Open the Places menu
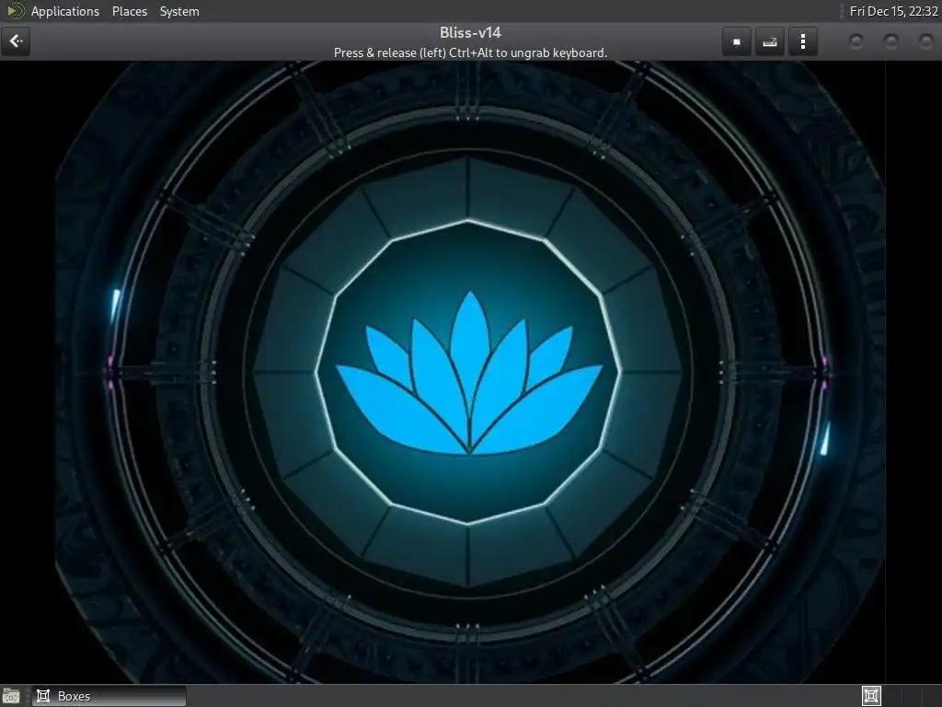This screenshot has width=942, height=707. click(x=129, y=11)
